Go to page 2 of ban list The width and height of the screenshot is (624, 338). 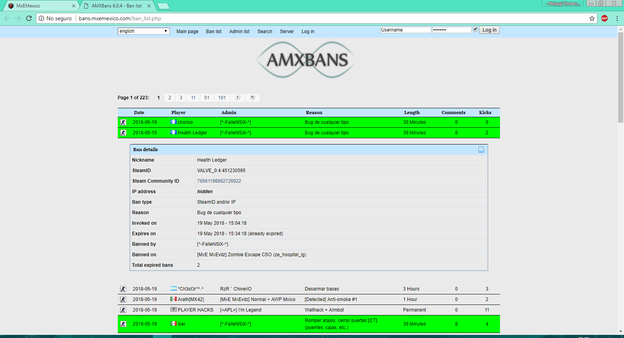170,98
